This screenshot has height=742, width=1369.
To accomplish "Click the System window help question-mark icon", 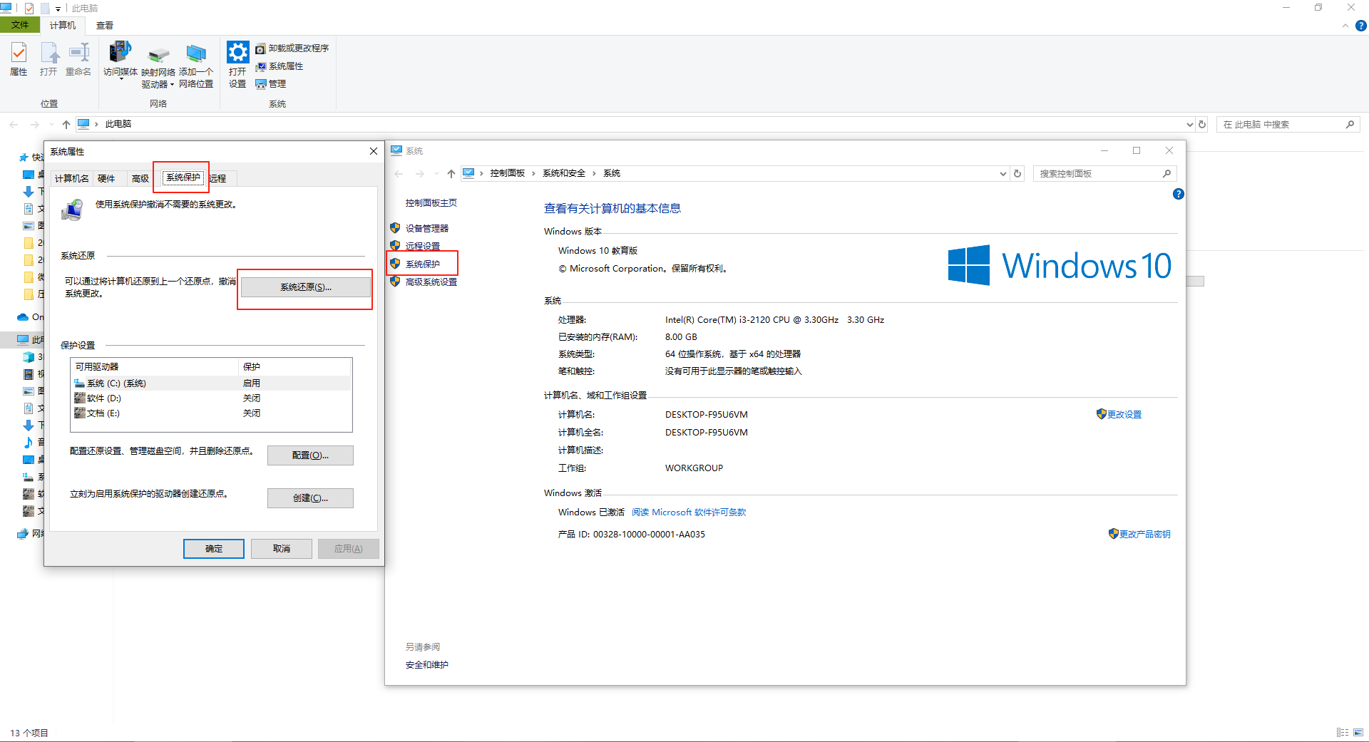I will pos(1179,194).
